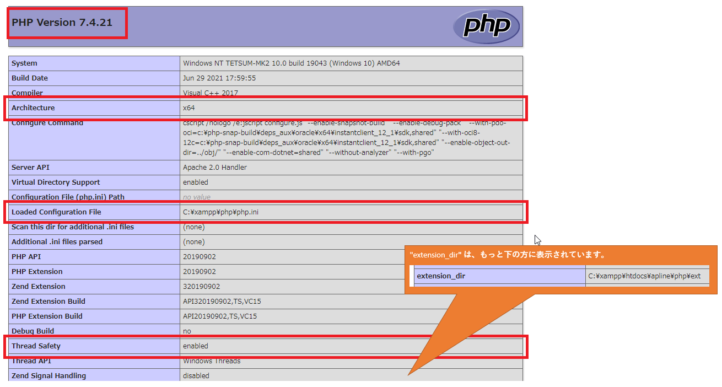The image size is (722, 387).
Task: Click the Build Date value Jun 29 2021
Action: click(219, 78)
